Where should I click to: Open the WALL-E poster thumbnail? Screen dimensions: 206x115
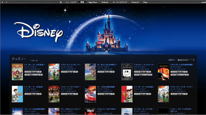point(17,111)
